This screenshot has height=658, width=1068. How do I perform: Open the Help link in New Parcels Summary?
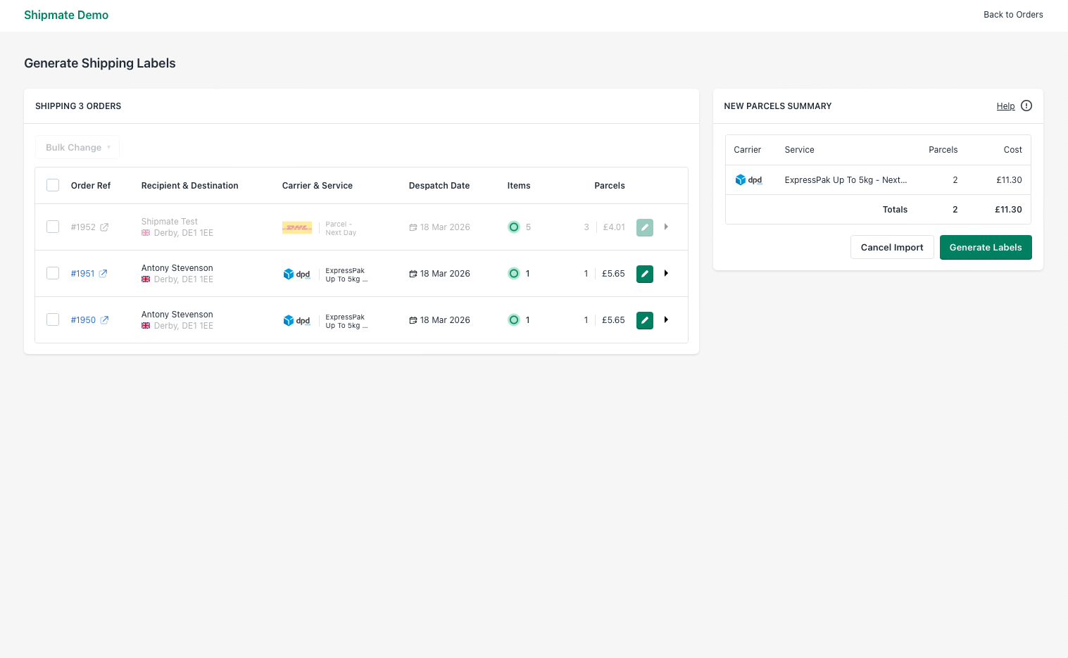point(1006,106)
